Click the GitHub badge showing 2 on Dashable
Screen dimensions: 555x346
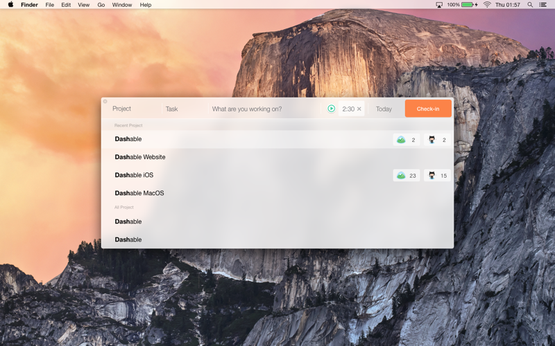point(437,140)
